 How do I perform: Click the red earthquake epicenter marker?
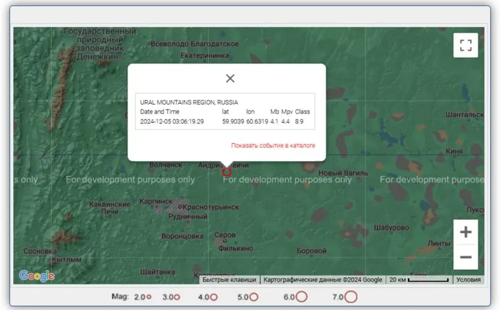[227, 172]
